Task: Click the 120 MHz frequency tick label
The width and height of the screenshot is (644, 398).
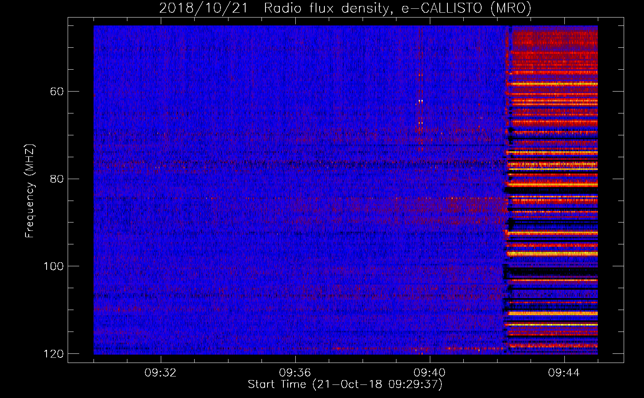Action: coord(53,354)
